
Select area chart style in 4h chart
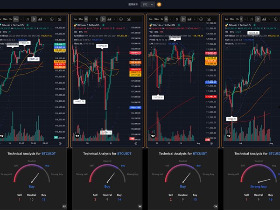click(189, 19)
